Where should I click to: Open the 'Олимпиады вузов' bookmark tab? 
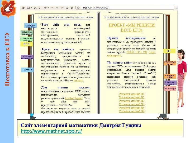click(x=170, y=63)
